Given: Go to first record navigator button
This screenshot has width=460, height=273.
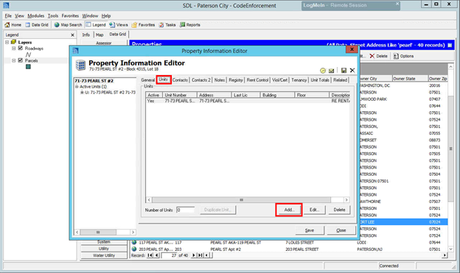Looking at the screenshot, I should pyautogui.click(x=150, y=255).
